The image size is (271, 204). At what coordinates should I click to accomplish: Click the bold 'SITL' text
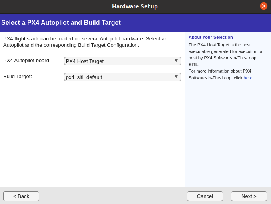[193, 65]
